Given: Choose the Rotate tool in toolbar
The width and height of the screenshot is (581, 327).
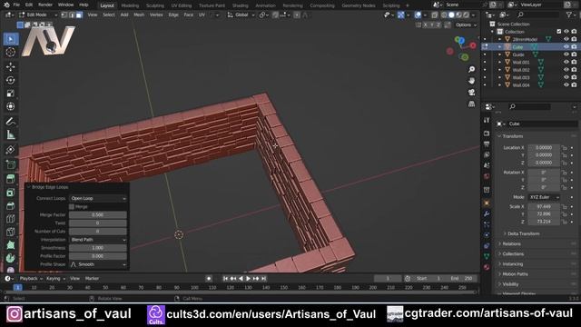Looking at the screenshot, I should [11, 80].
